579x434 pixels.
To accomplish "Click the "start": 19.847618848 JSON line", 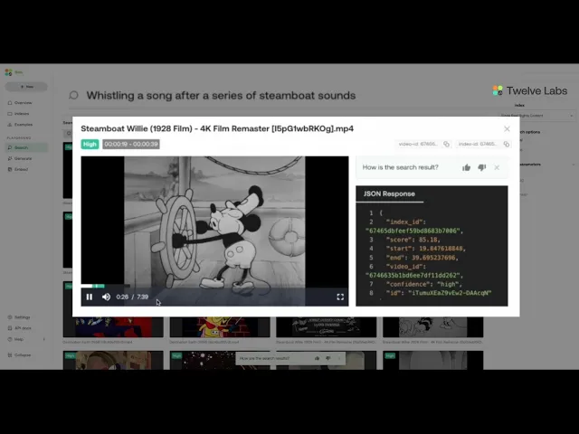I will [426, 249].
